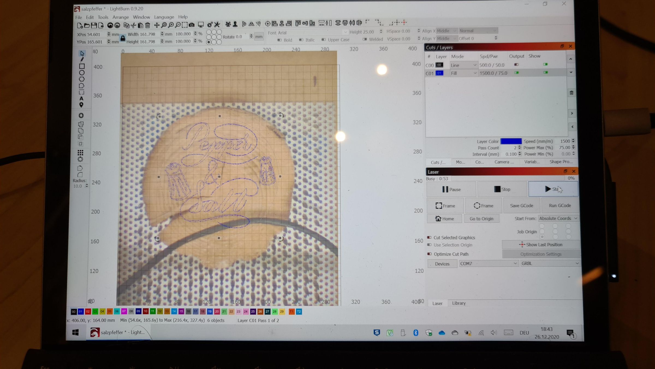The height and width of the screenshot is (369, 655).
Task: Switch to the Library tab
Action: click(x=459, y=303)
